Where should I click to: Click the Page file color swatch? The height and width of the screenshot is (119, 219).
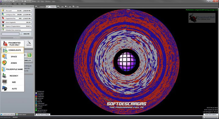[x=36, y=102]
